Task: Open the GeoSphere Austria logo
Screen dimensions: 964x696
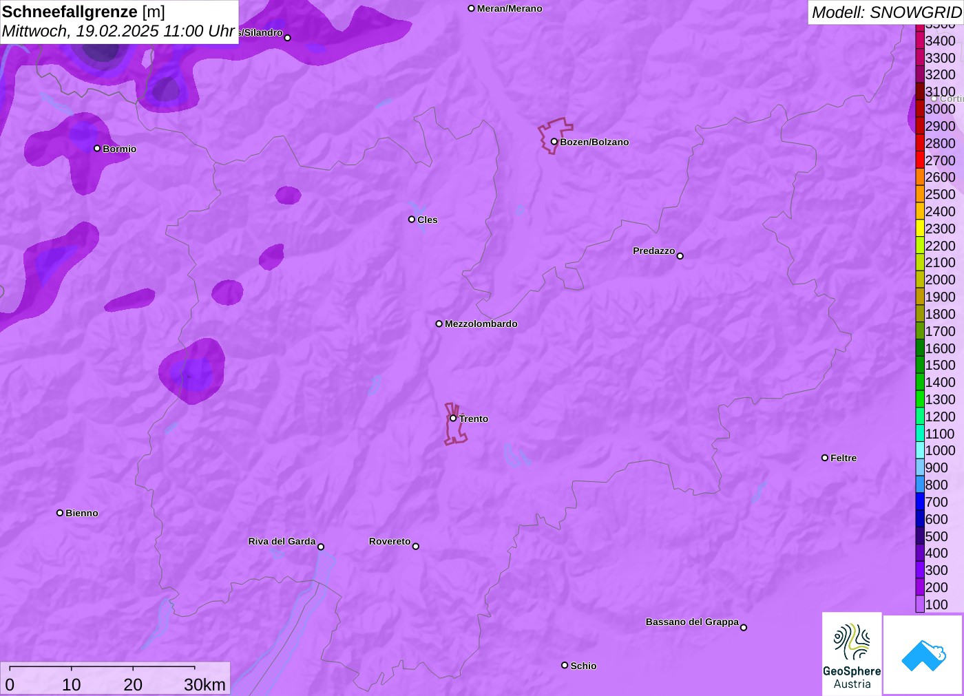Action: [x=852, y=654]
